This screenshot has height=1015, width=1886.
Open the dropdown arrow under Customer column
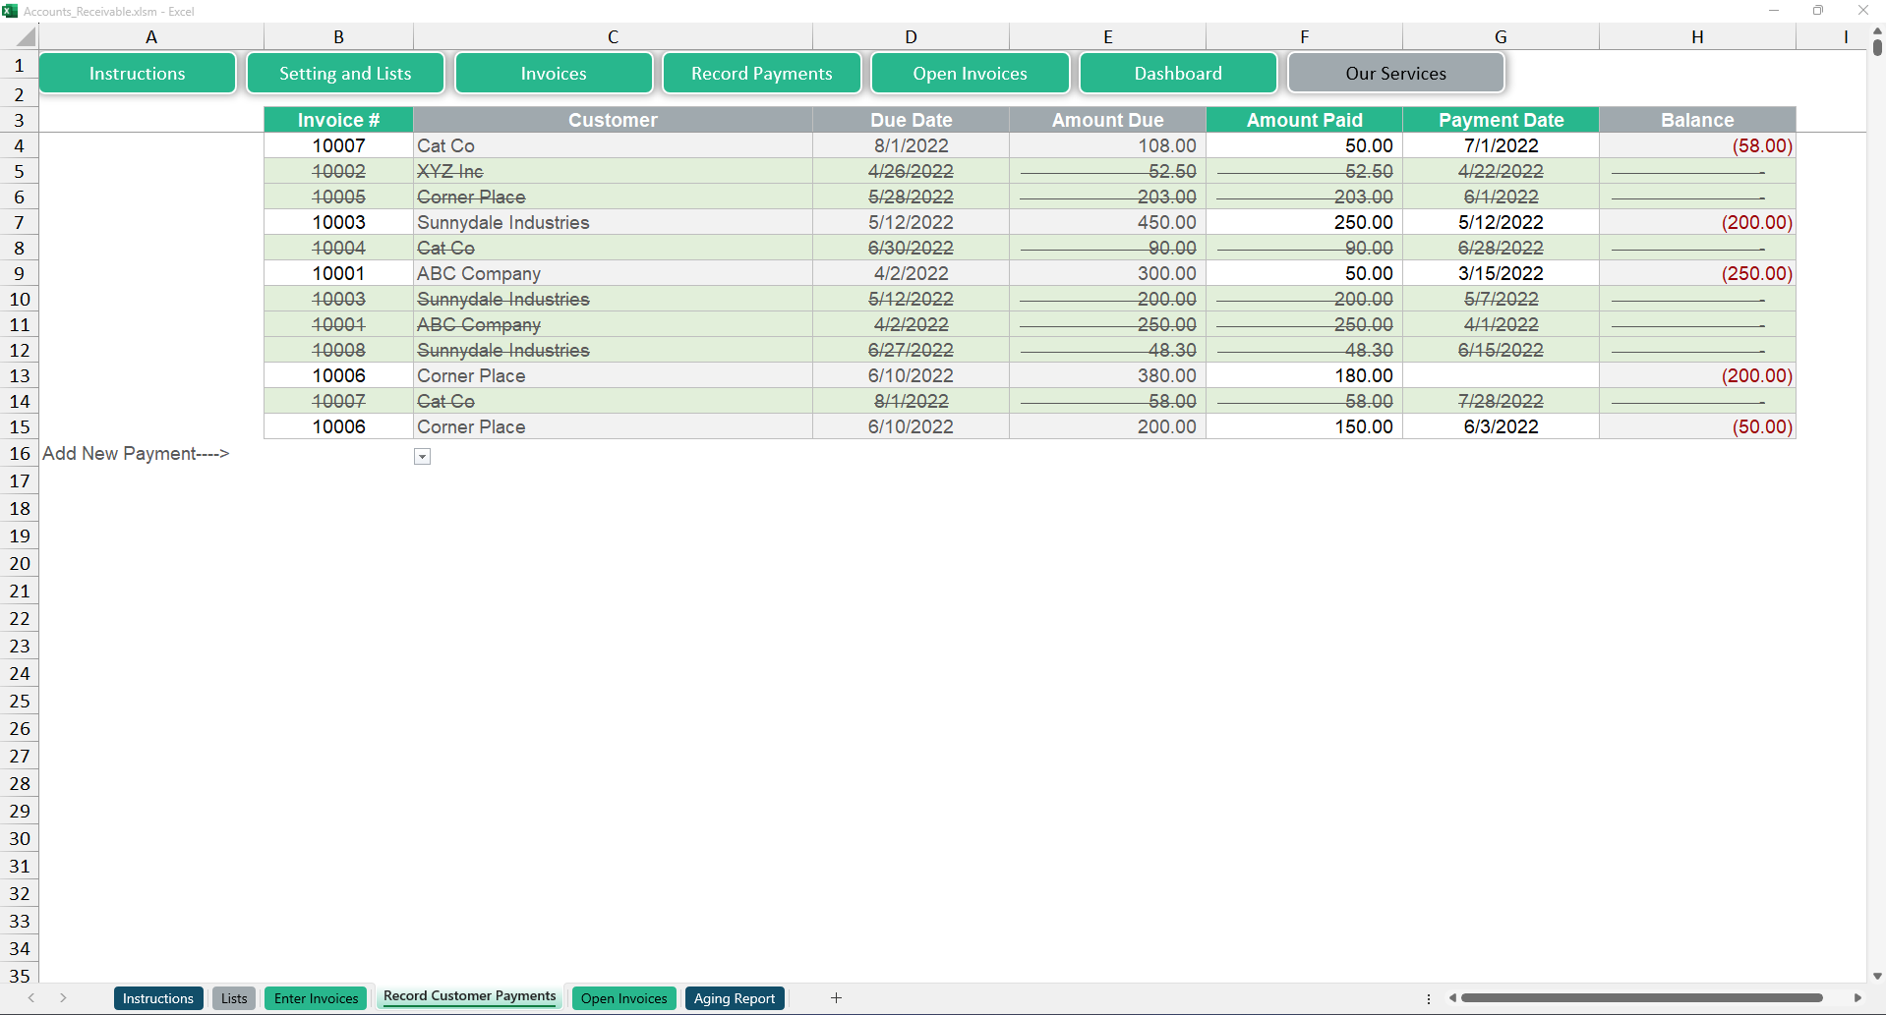pyautogui.click(x=422, y=456)
